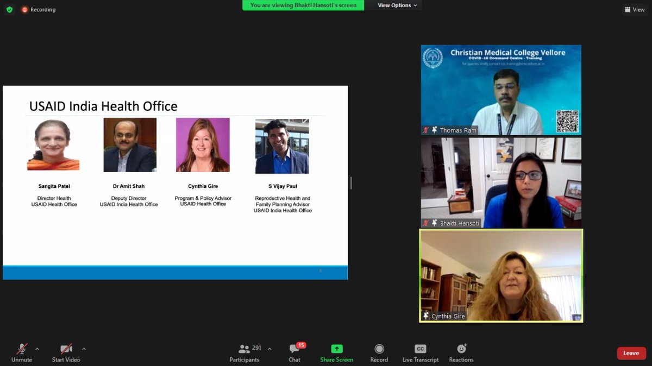Click Dr Amit Shah's photo on slide
Screen dimensions: 652x366
(130, 145)
